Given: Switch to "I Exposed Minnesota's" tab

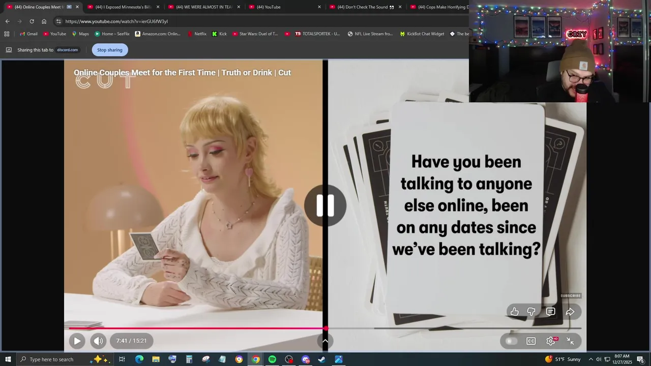Looking at the screenshot, I should [x=123, y=7].
